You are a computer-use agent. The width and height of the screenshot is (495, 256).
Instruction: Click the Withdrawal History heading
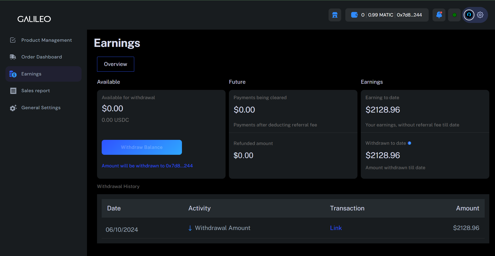click(118, 186)
